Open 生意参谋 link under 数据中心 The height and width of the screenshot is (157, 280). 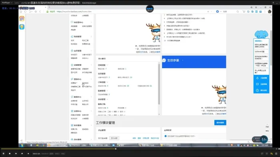pos(74,101)
